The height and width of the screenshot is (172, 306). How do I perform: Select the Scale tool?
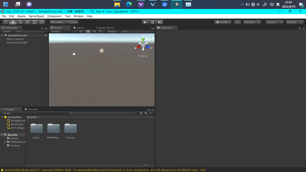point(27,22)
